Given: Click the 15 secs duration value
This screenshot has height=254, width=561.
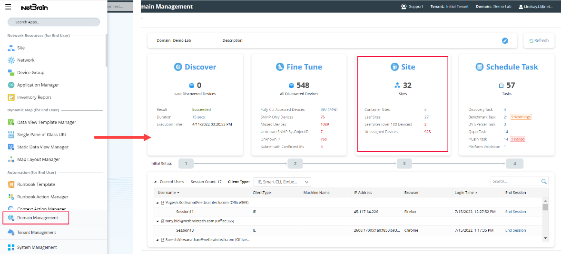Looking at the screenshot, I should point(198,117).
